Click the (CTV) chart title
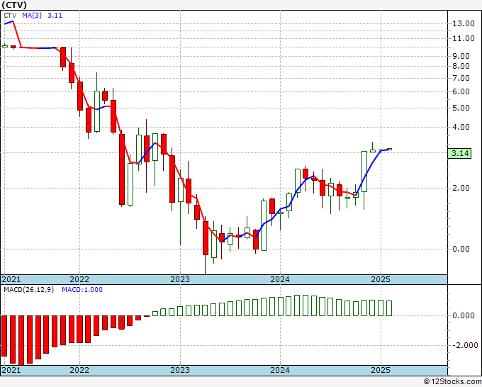 tap(14, 5)
